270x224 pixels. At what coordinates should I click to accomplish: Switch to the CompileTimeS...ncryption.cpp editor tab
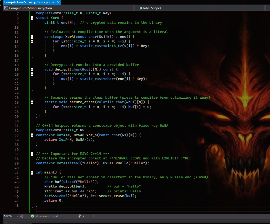[27, 2]
